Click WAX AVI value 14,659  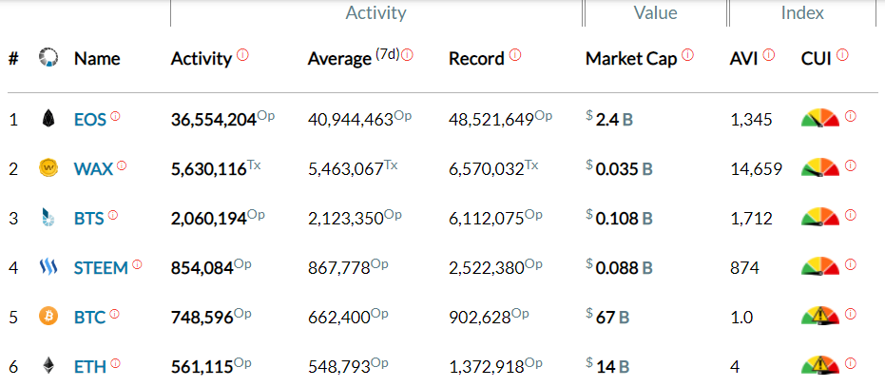756,169
